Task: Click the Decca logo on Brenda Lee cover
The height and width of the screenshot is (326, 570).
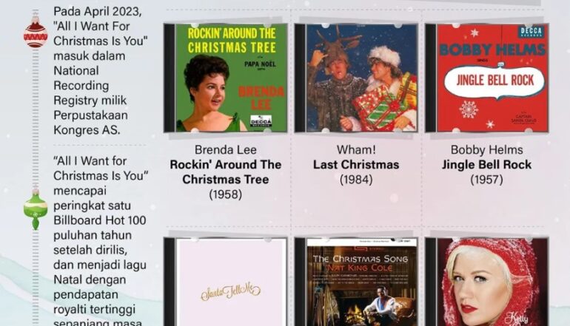Action: pyautogui.click(x=261, y=120)
